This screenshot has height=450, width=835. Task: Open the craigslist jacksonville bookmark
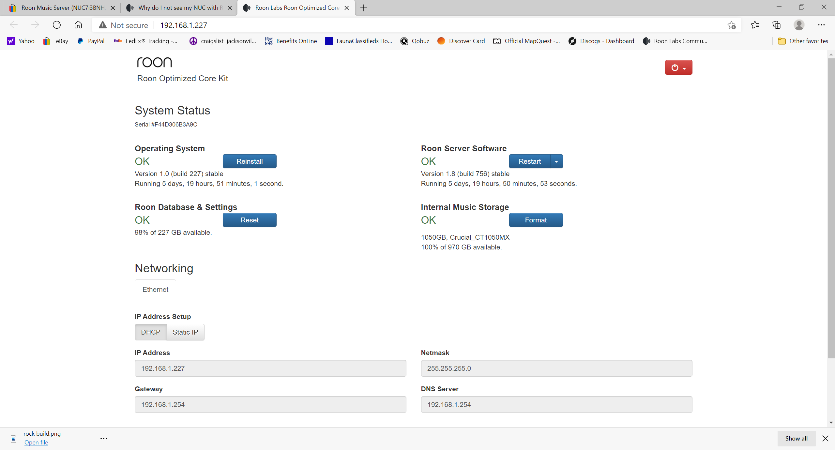(223, 41)
